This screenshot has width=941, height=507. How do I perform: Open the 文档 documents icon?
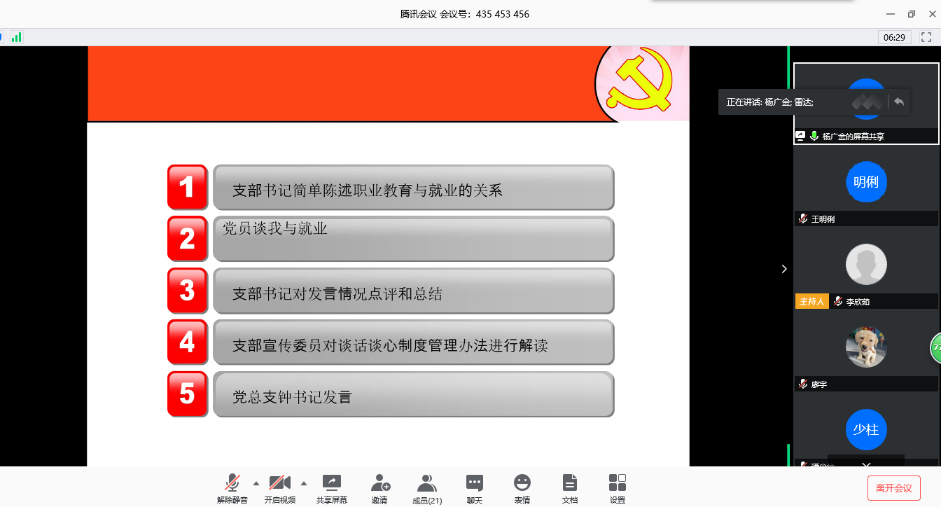569,483
